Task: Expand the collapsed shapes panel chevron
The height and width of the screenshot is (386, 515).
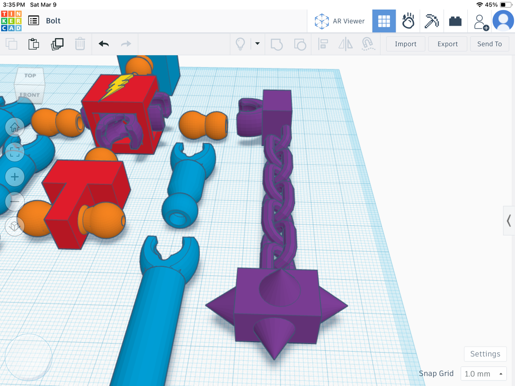Action: (x=509, y=221)
